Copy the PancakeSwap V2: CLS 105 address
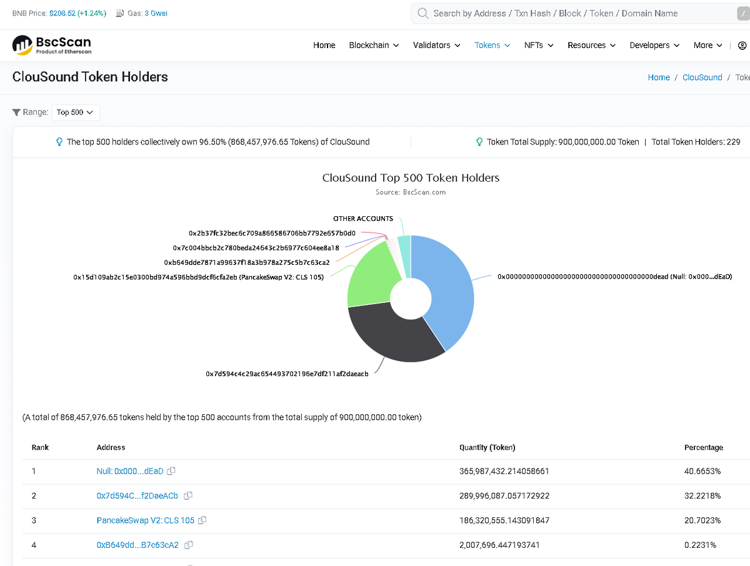Viewport: 750px width, 566px height. pyautogui.click(x=202, y=520)
